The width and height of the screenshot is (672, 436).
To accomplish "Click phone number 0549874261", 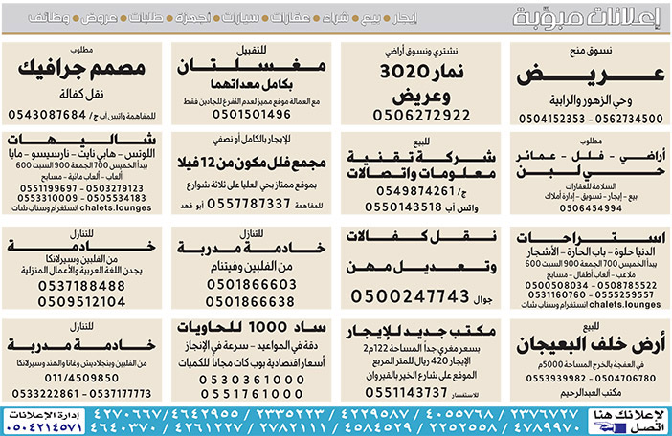I will [415, 191].
